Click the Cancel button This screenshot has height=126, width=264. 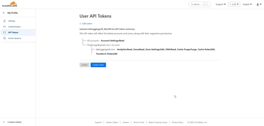coord(84,65)
